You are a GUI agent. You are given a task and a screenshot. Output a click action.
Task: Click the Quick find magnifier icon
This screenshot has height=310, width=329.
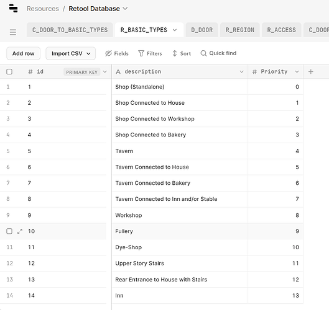pos(203,53)
